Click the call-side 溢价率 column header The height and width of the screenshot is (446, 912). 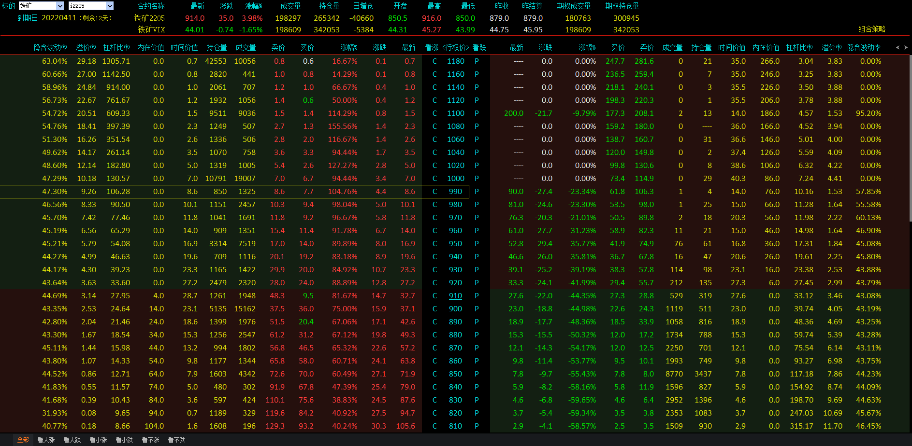click(x=86, y=47)
